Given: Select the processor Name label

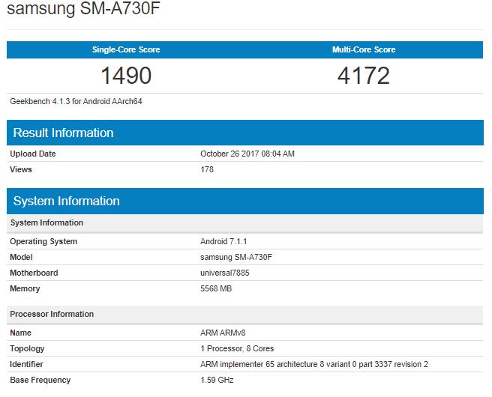Looking at the screenshot, I should tap(21, 333).
